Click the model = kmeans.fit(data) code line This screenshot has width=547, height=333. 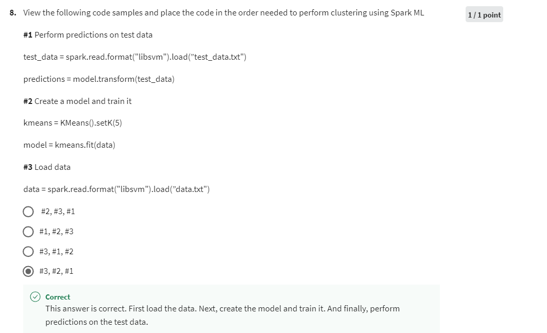tap(69, 145)
